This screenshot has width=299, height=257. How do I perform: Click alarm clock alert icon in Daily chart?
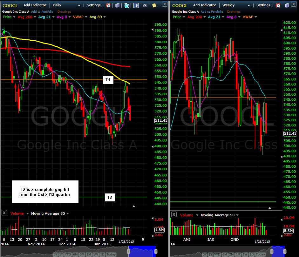pyautogui.click(x=108, y=5)
